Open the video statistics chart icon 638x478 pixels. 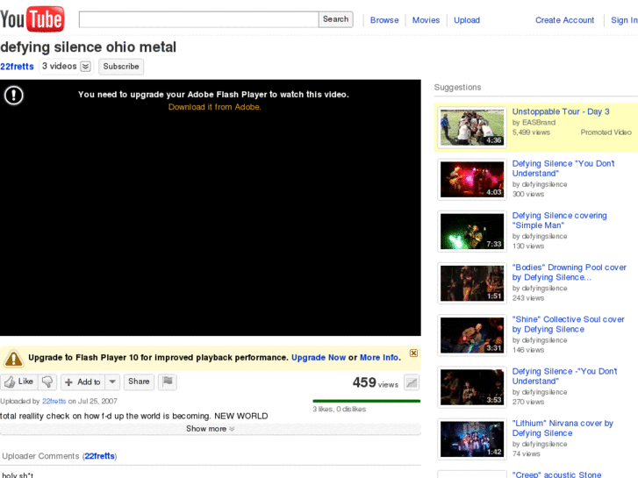click(x=412, y=382)
